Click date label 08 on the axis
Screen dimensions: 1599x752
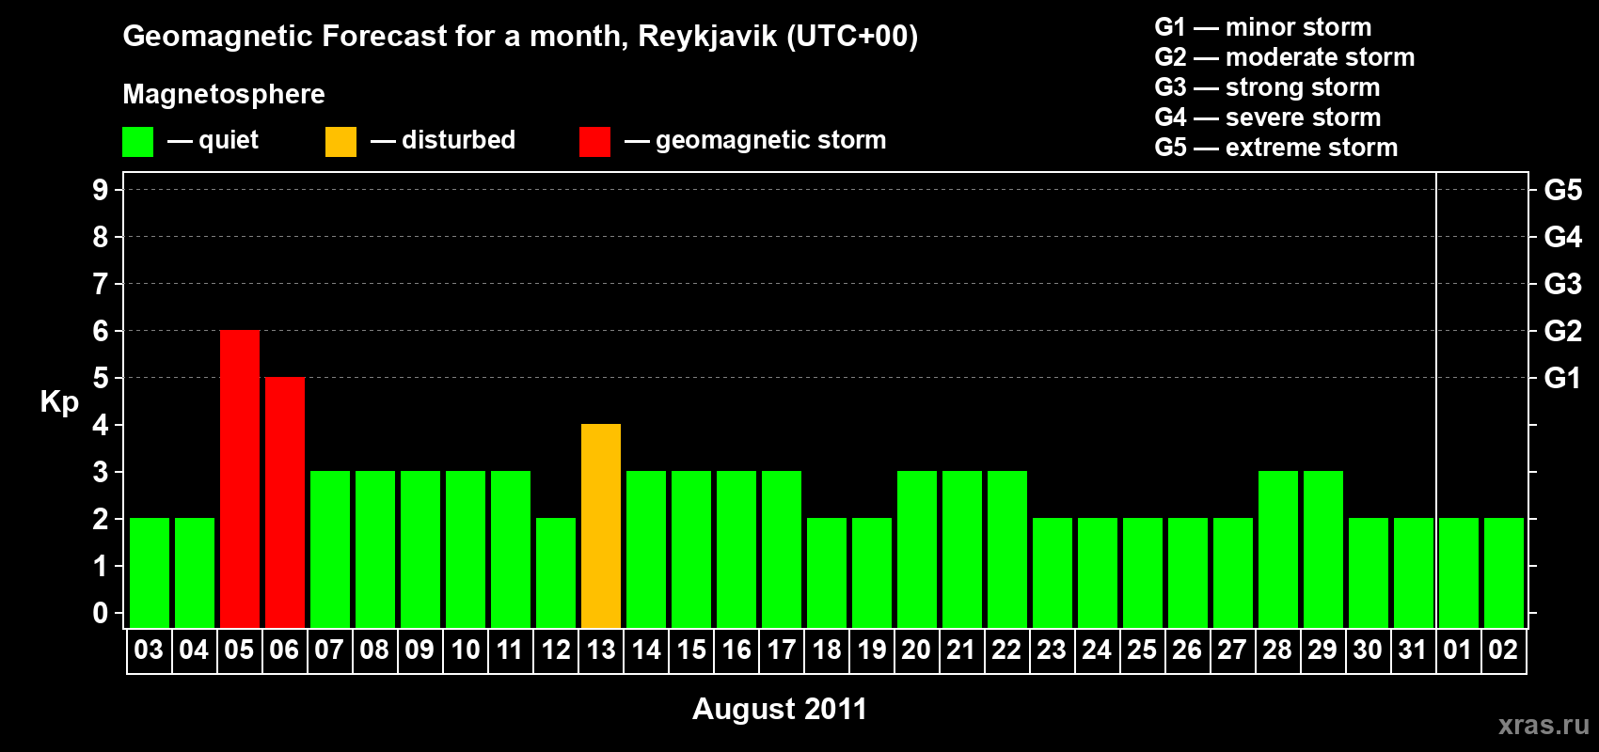tap(374, 650)
